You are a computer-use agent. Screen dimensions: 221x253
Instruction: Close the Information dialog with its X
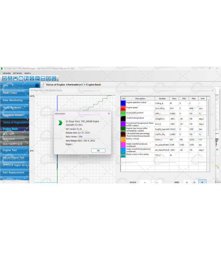(x=109, y=113)
